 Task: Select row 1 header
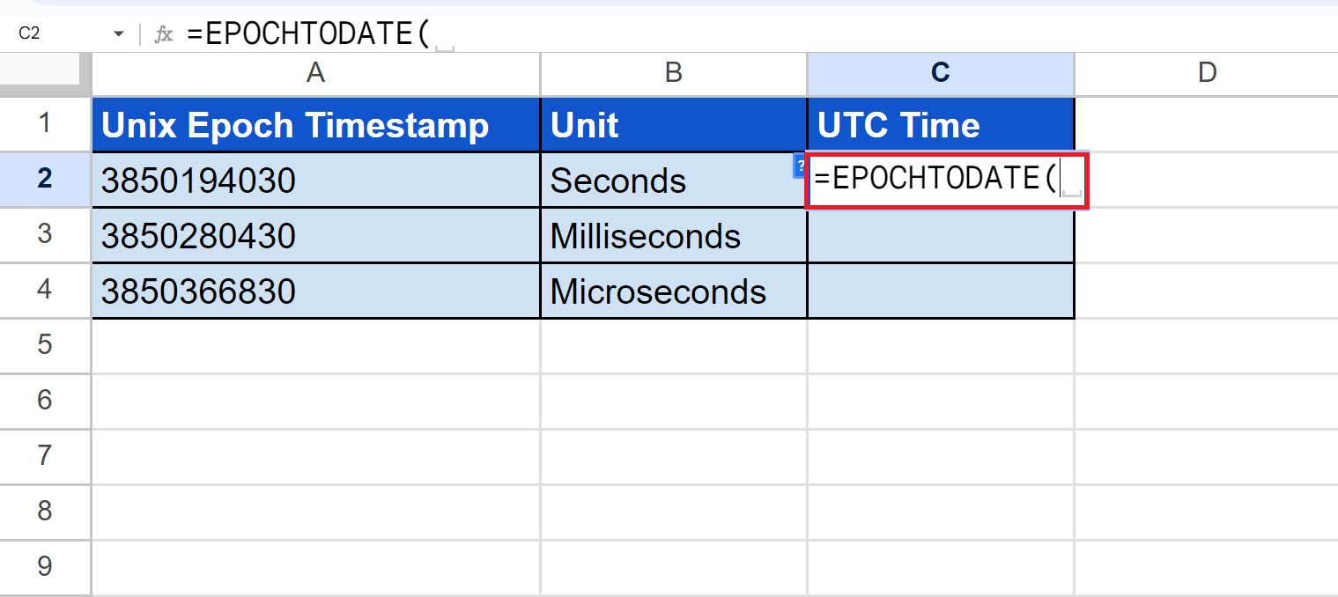point(45,124)
